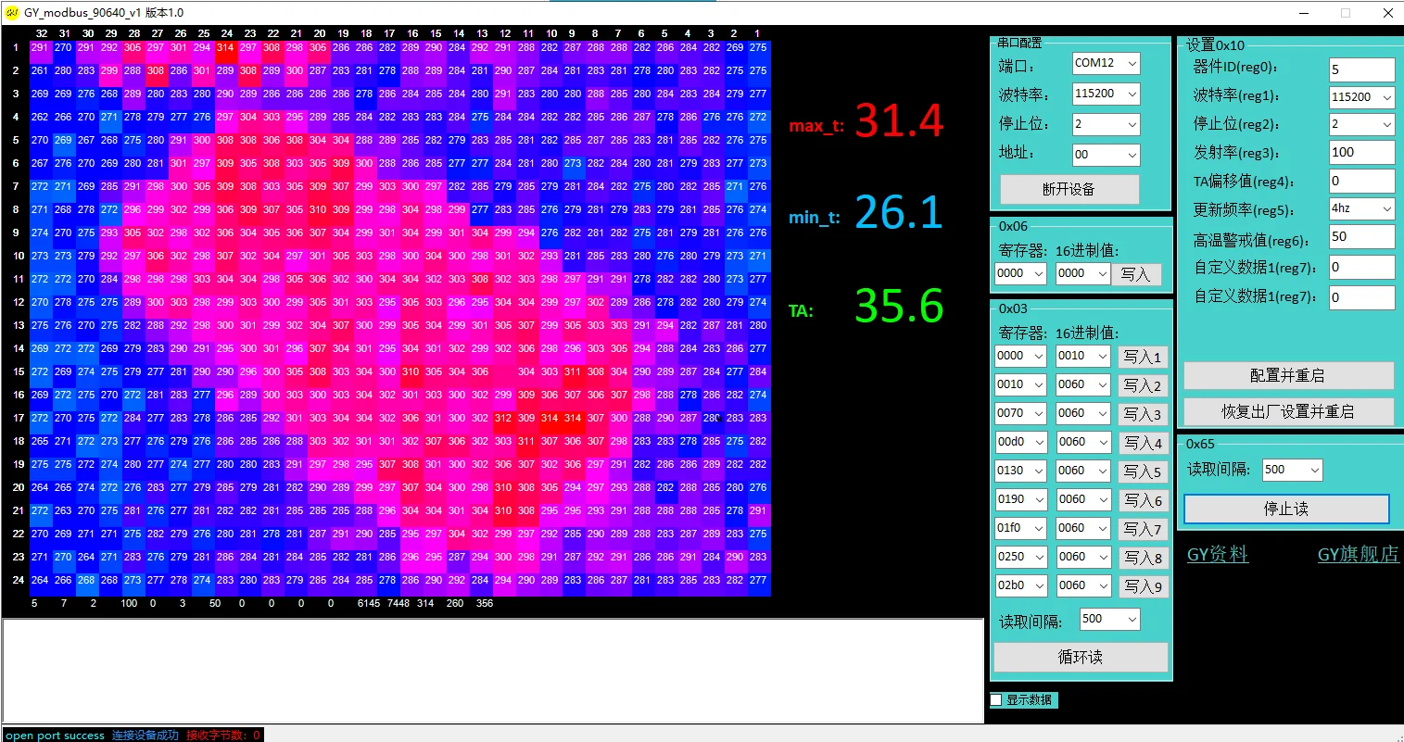The height and width of the screenshot is (742, 1404).
Task: Click the 停止读 button
Action: tap(1285, 509)
